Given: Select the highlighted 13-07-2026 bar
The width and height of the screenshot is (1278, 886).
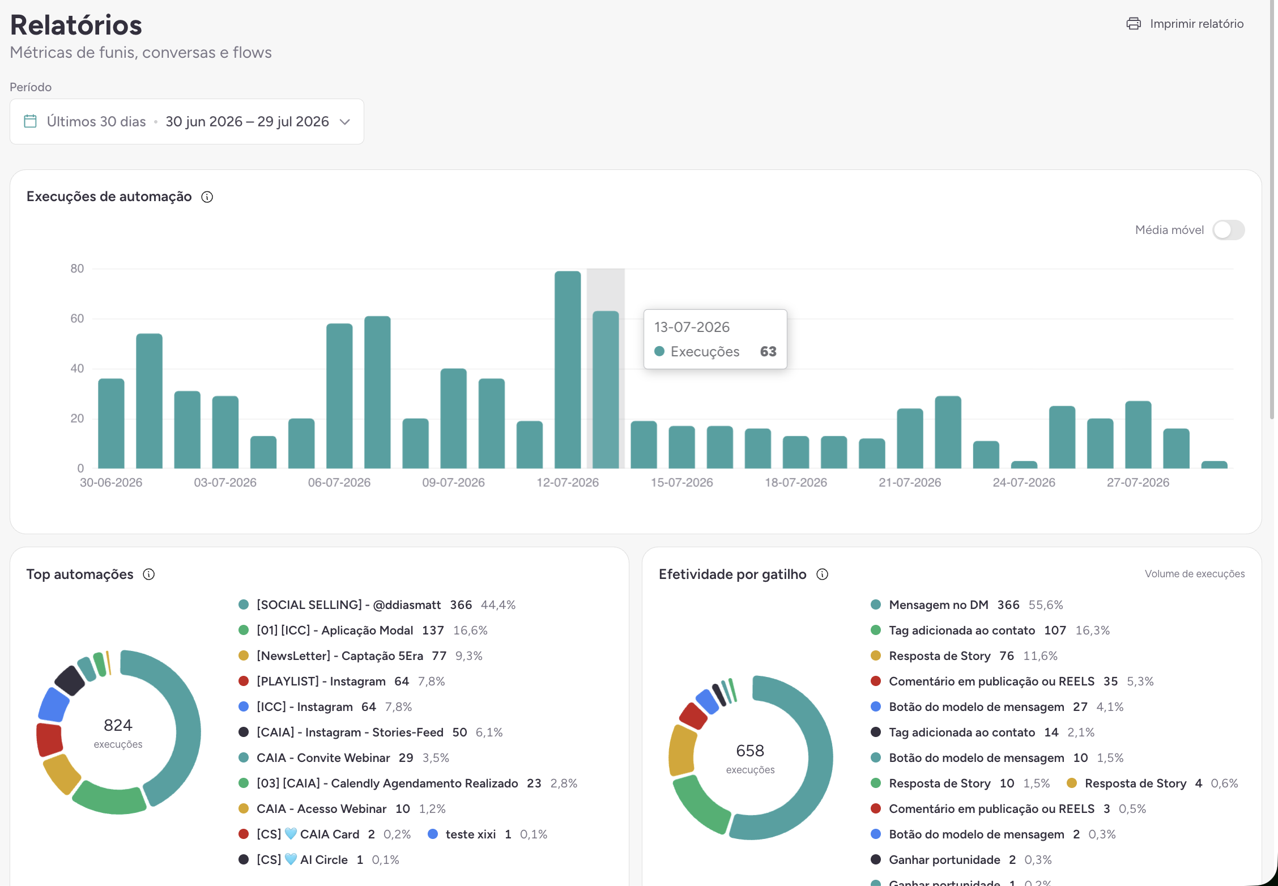Looking at the screenshot, I should click(x=606, y=390).
